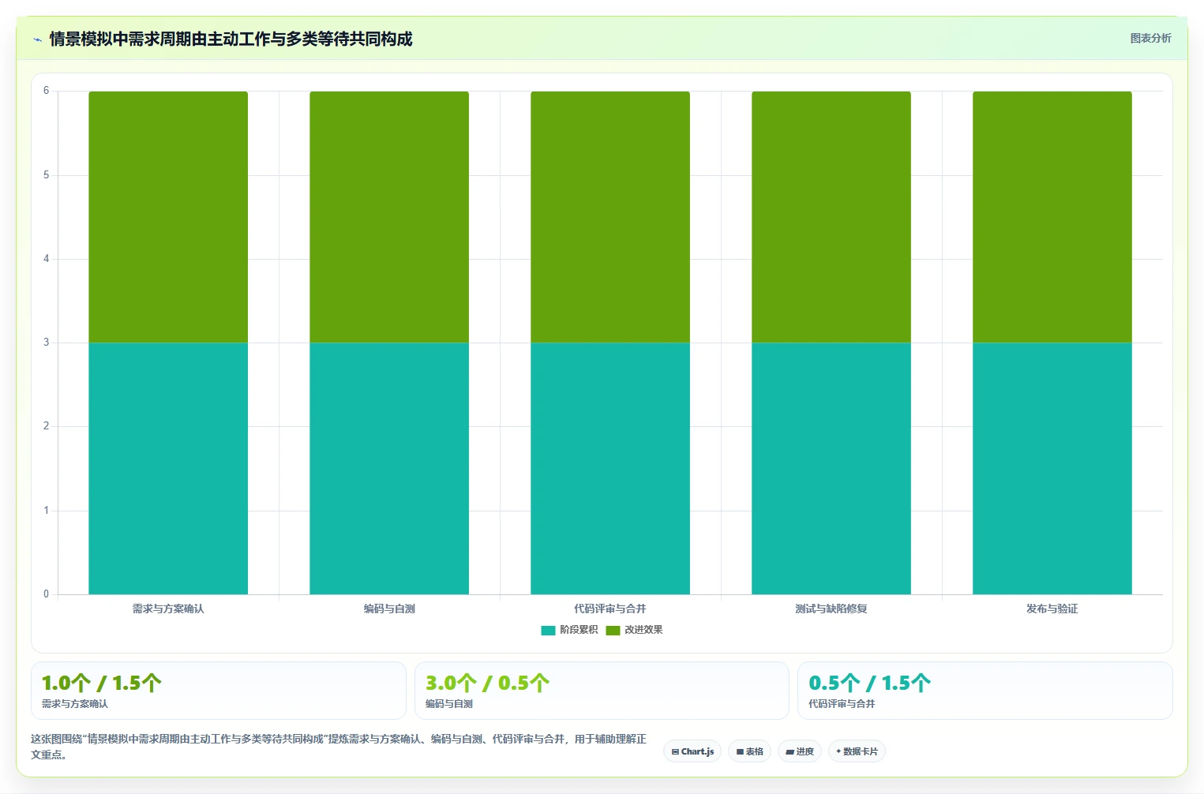Click the x-axis label 测试与缺陷修复

[x=831, y=609]
